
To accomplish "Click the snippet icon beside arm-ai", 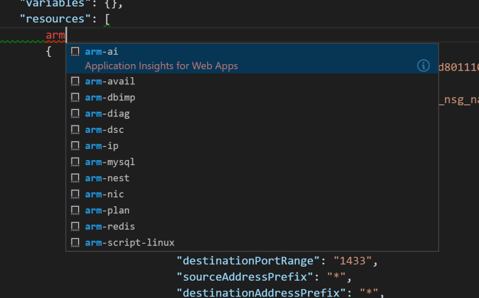I will click(75, 51).
